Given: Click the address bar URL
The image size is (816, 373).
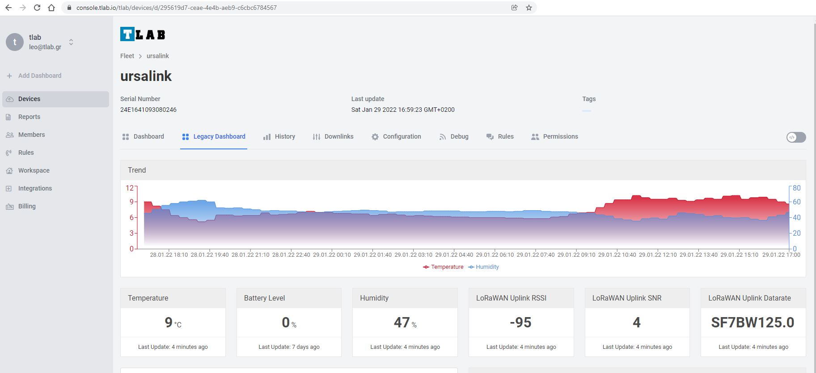Looking at the screenshot, I should [177, 8].
